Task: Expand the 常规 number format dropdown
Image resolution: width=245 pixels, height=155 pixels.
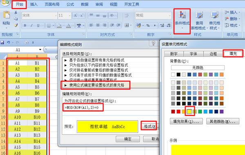Action: pos(170,15)
